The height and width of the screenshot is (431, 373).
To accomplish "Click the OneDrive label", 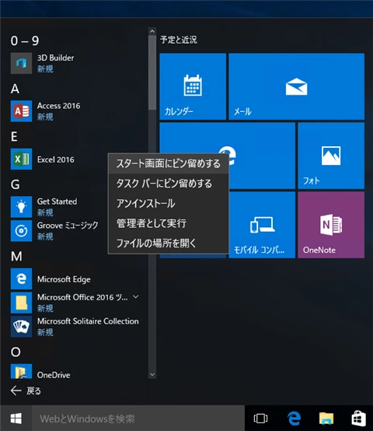I will 54,375.
